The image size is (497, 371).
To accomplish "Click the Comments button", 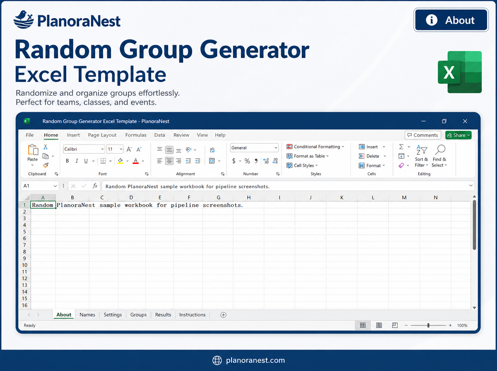I will tap(422, 135).
